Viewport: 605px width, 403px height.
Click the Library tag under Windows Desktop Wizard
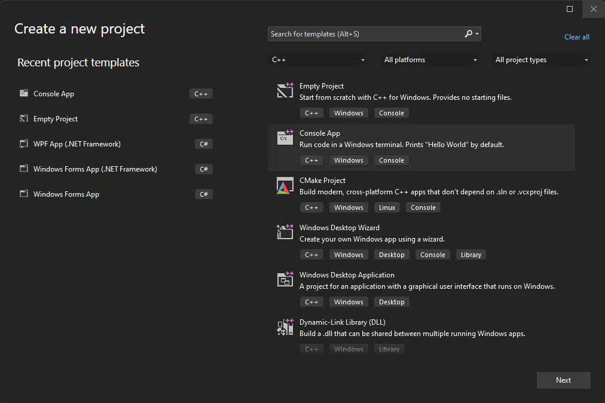pyautogui.click(x=470, y=255)
